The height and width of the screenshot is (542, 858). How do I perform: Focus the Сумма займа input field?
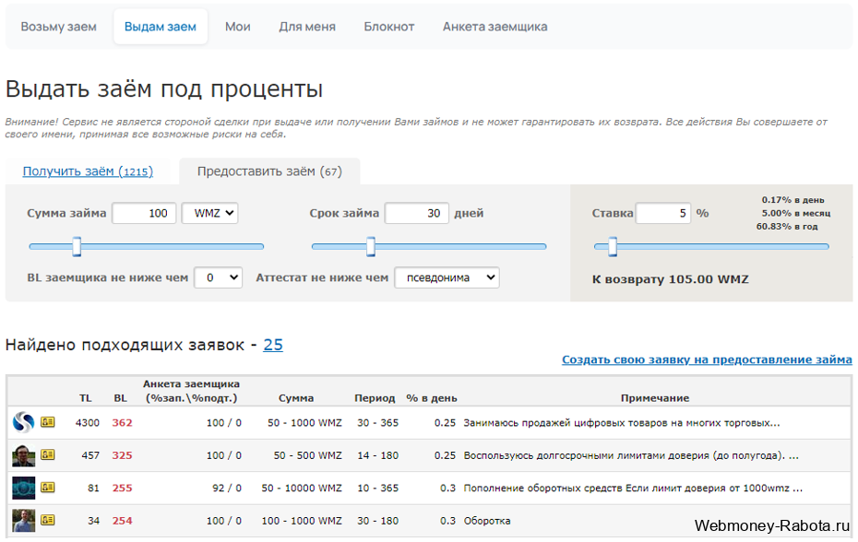click(x=145, y=213)
